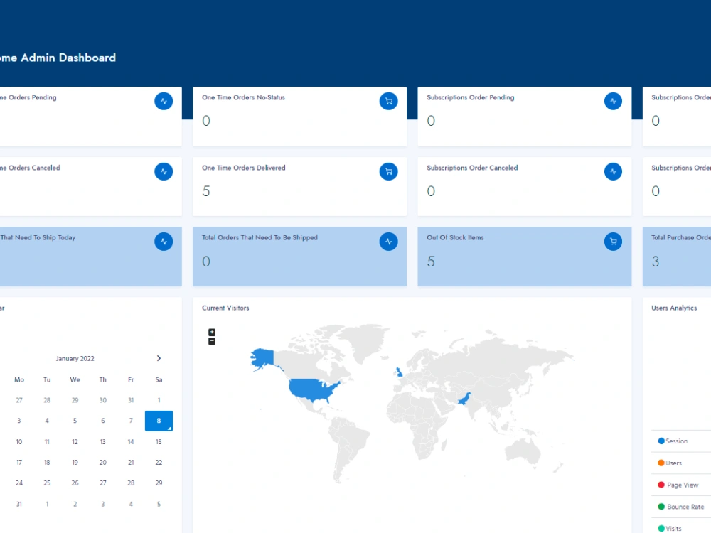This screenshot has height=533, width=711.
Task: Click activity icon on Total Orders To Be Shipped
Action: 389,242
